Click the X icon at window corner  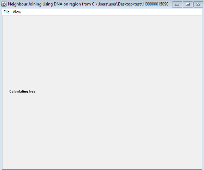coord(198,4)
